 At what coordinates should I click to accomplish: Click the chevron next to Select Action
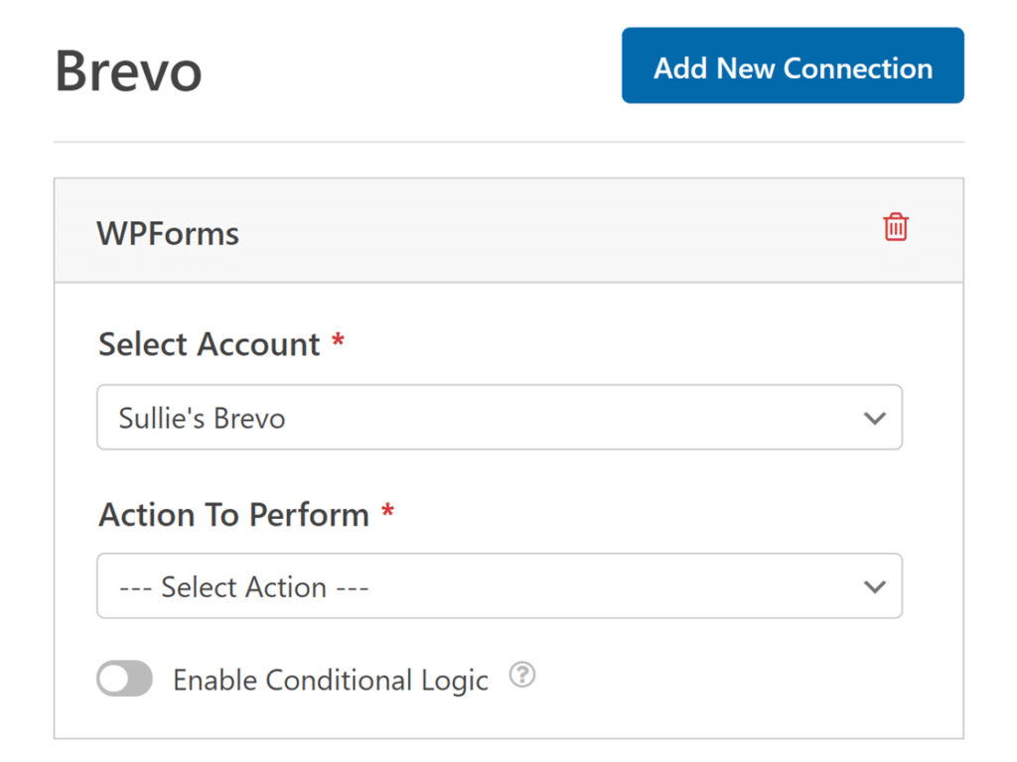tap(875, 586)
